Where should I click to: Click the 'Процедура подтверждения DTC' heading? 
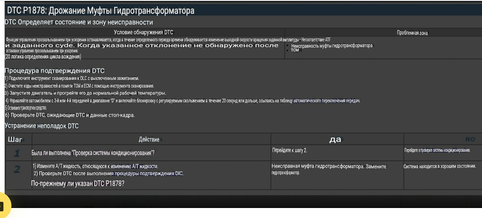54,71
